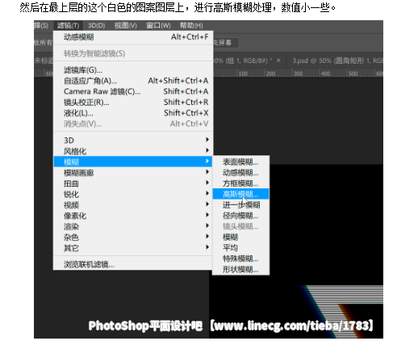
Task: Choose 径向模糊... radial blur
Action: pos(240,216)
